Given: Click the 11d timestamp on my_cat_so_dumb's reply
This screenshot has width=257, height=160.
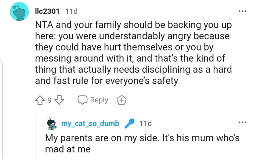Looking at the screenshot, I should (146, 124).
